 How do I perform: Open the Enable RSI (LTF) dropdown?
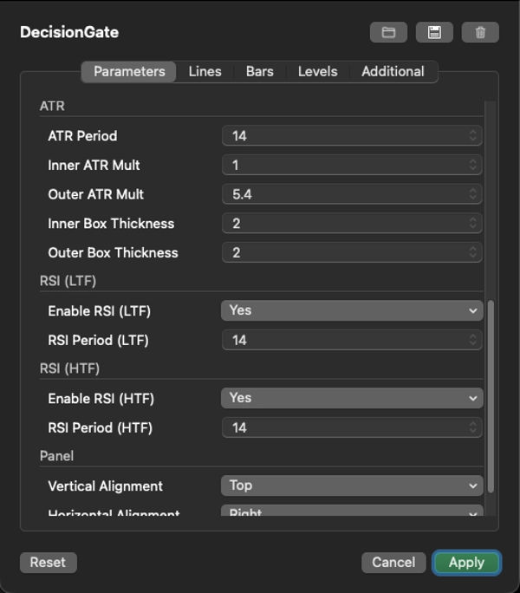tap(352, 310)
